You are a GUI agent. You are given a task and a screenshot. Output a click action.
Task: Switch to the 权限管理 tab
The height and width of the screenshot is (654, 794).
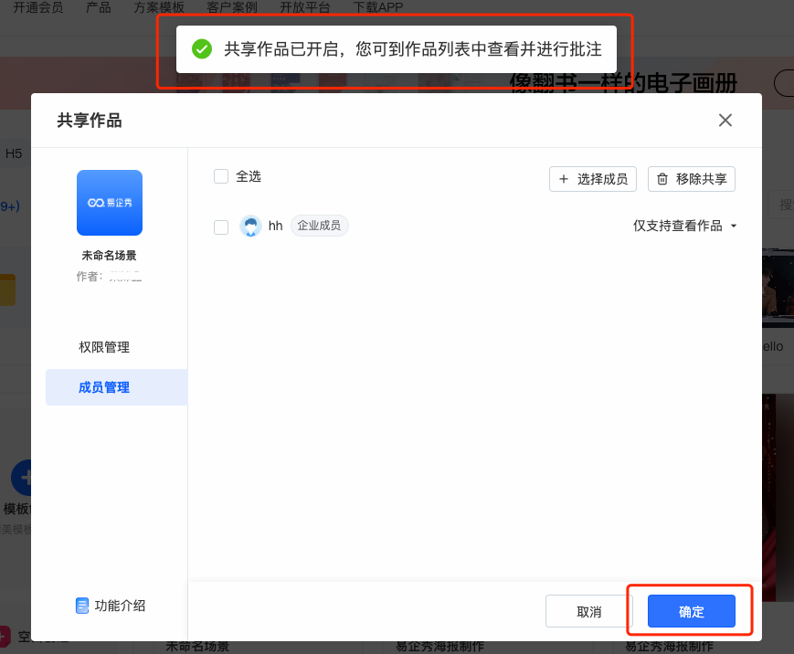[x=104, y=347]
